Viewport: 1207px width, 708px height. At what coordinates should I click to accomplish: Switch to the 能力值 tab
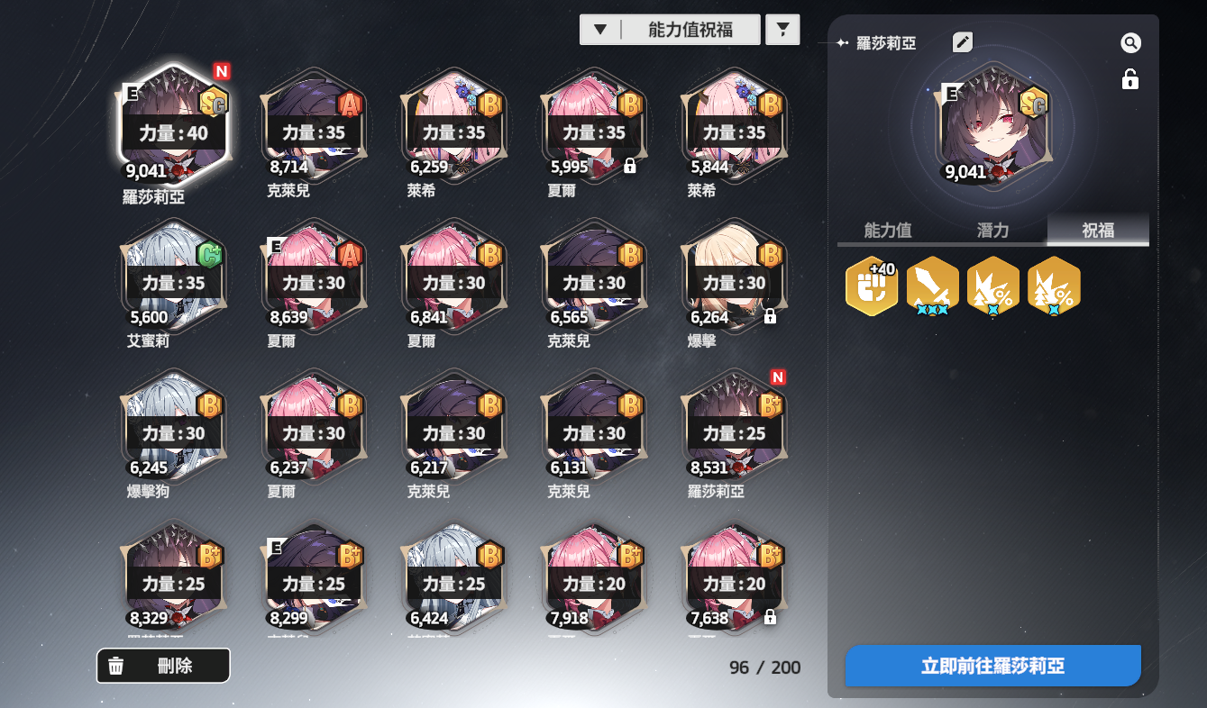pyautogui.click(x=888, y=231)
